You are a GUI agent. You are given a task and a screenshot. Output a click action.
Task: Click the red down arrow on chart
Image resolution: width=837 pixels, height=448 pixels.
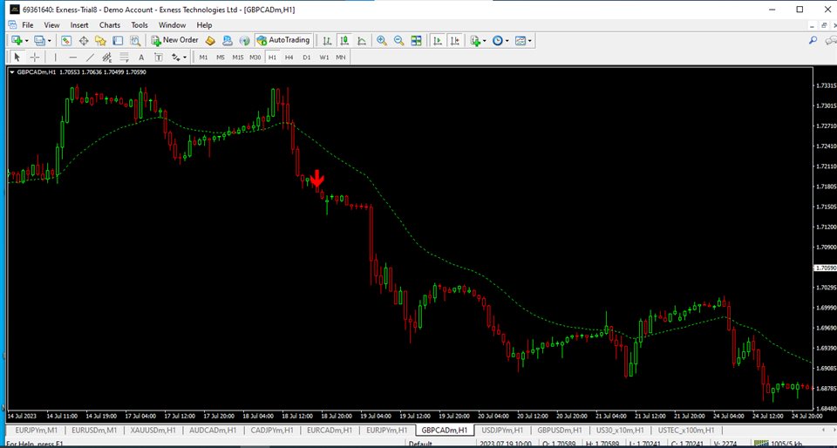tap(317, 178)
